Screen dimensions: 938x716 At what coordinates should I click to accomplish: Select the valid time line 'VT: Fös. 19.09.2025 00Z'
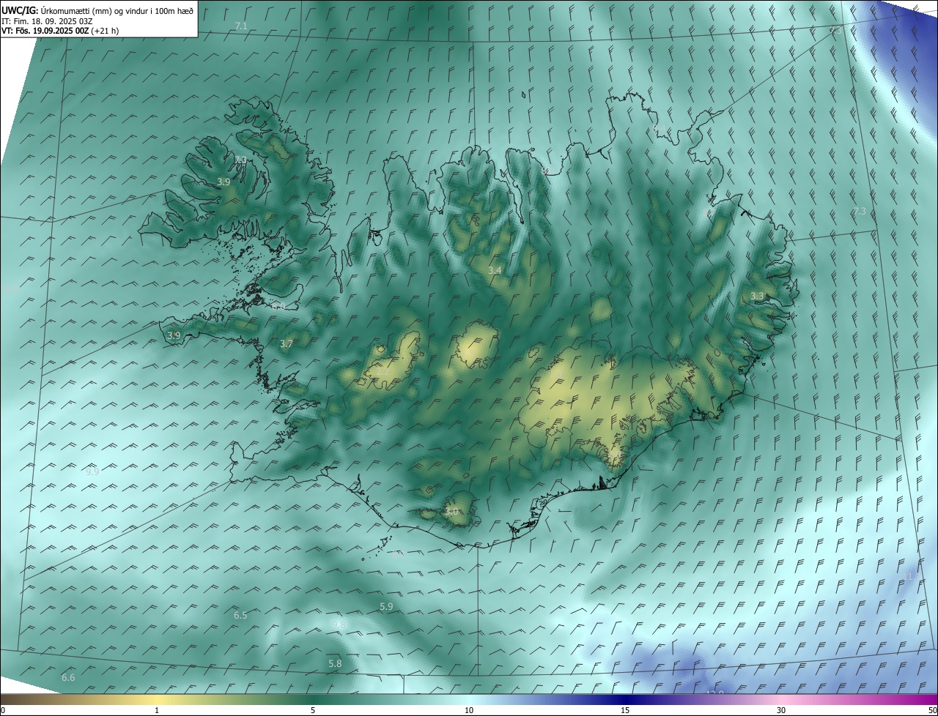point(45,31)
